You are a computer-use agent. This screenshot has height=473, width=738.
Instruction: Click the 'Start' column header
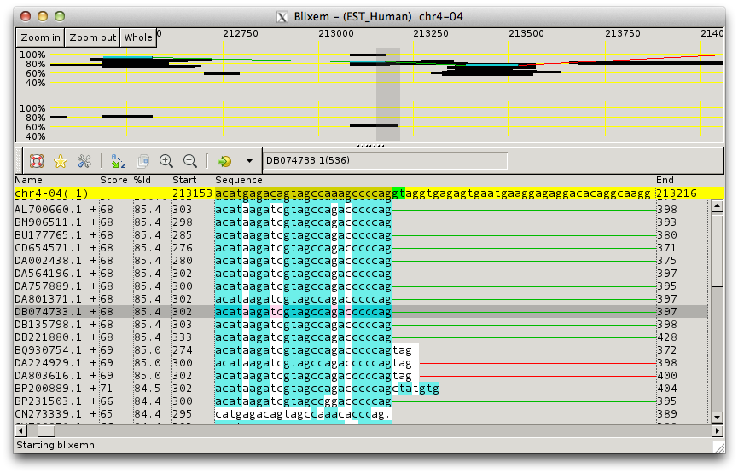184,180
